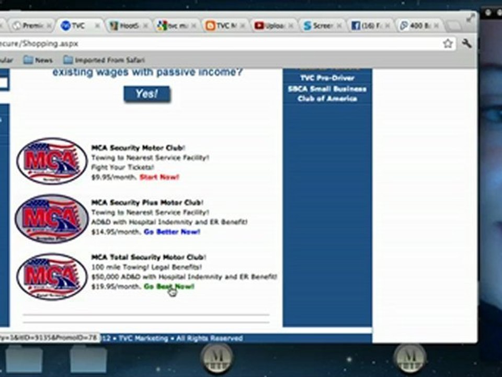Click '100 mile Towing! Legal Benefits!' text
The width and height of the screenshot is (502, 377).
click(146, 267)
